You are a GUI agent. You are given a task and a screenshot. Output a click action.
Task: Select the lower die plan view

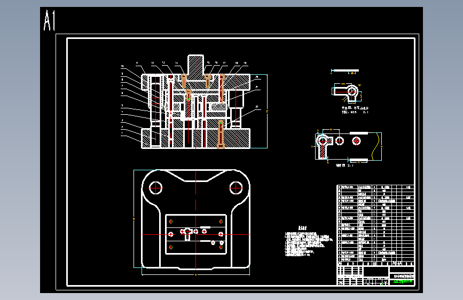pyautogui.click(x=196, y=220)
